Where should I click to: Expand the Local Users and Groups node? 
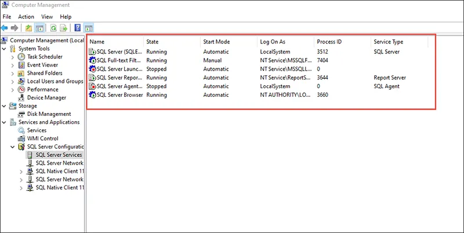pyautogui.click(x=13, y=82)
